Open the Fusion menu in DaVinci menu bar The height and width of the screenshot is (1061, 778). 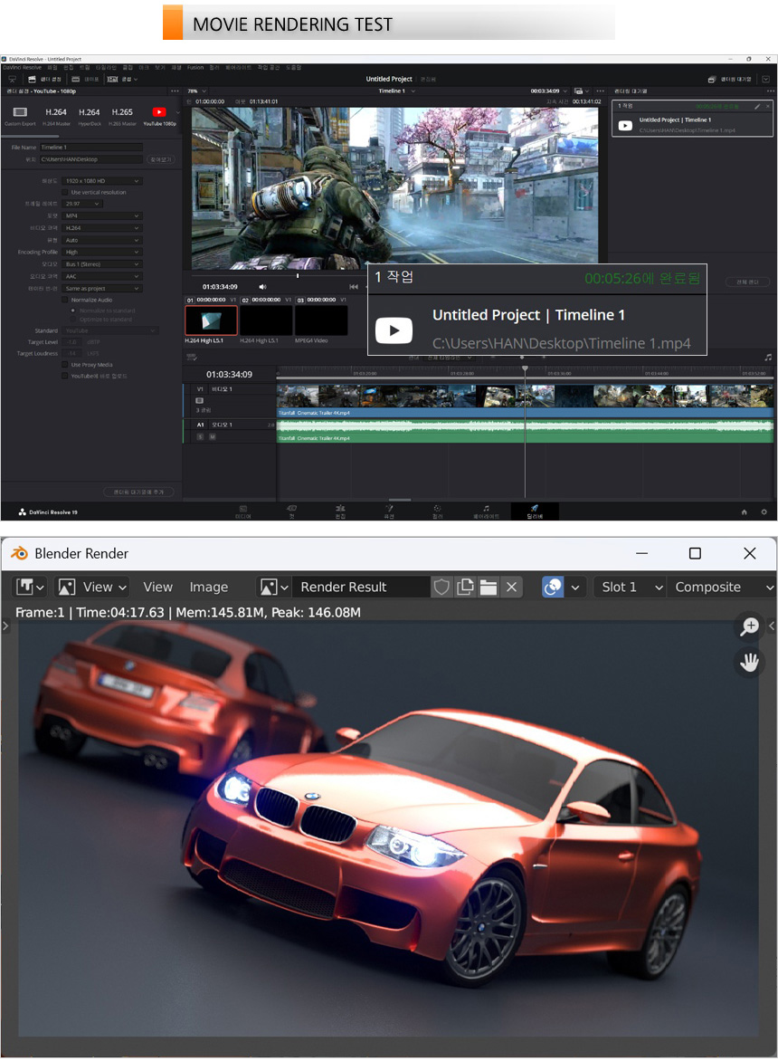tap(195, 68)
